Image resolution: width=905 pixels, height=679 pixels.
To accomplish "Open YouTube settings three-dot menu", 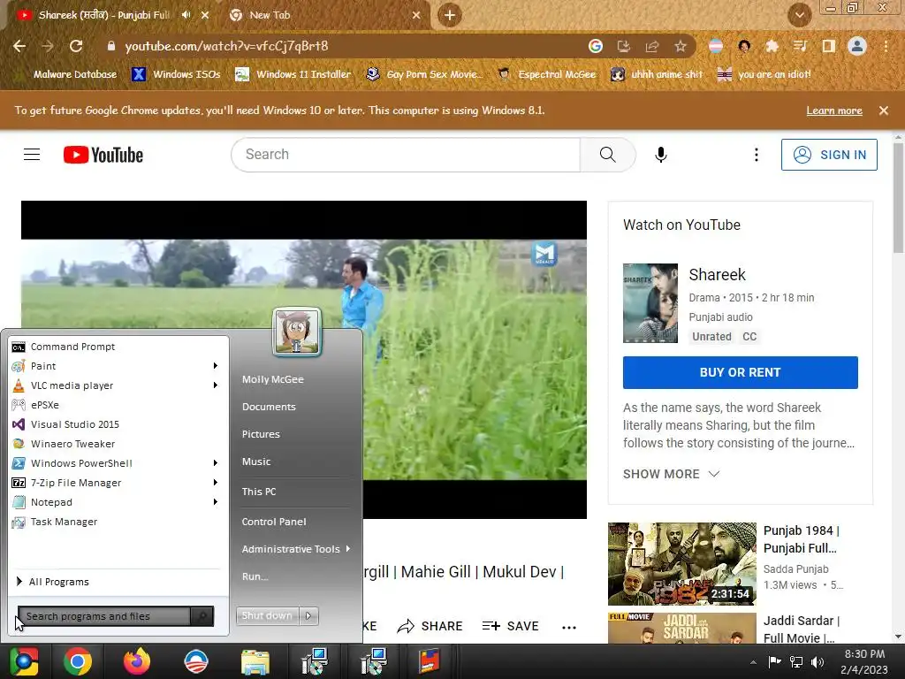I will [x=757, y=155].
